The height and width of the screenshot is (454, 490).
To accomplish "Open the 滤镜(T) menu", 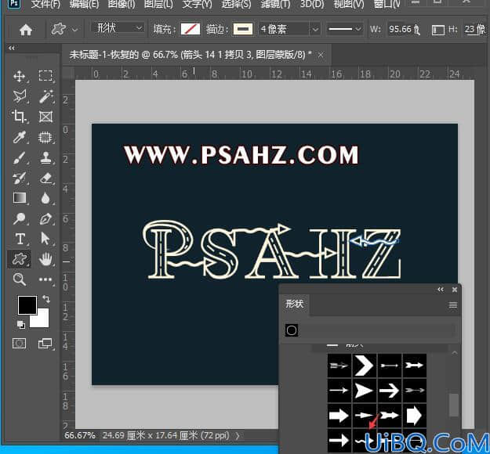I will pyautogui.click(x=275, y=5).
